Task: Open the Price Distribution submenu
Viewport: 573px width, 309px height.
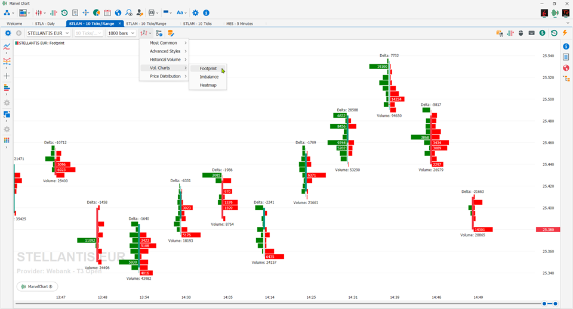Action: 164,76
